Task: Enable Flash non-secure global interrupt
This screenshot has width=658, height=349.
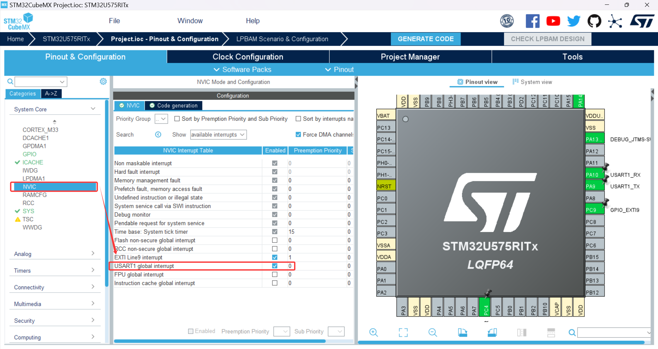Action: click(x=275, y=240)
